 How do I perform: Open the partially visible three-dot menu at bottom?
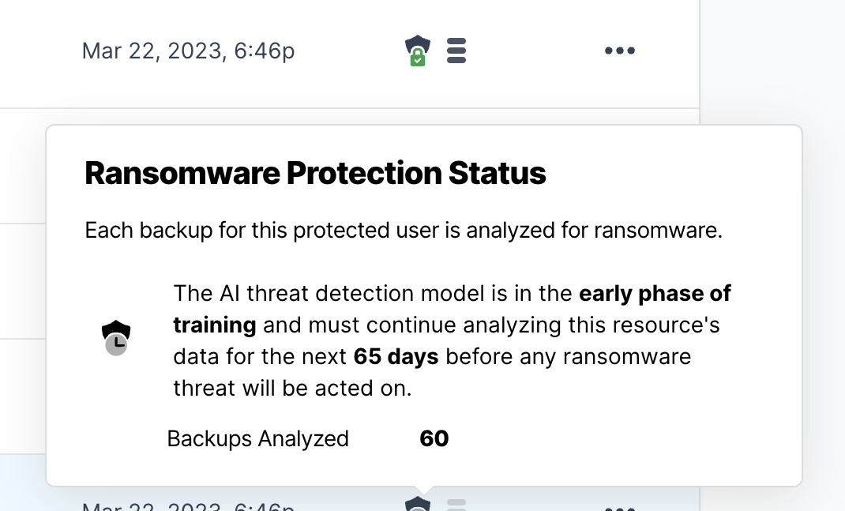tap(620, 509)
